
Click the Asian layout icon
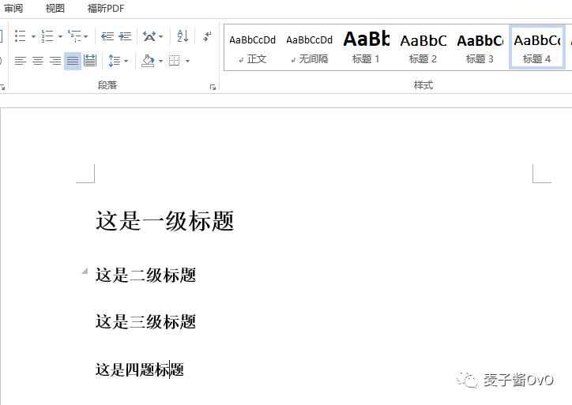pyautogui.click(x=149, y=36)
